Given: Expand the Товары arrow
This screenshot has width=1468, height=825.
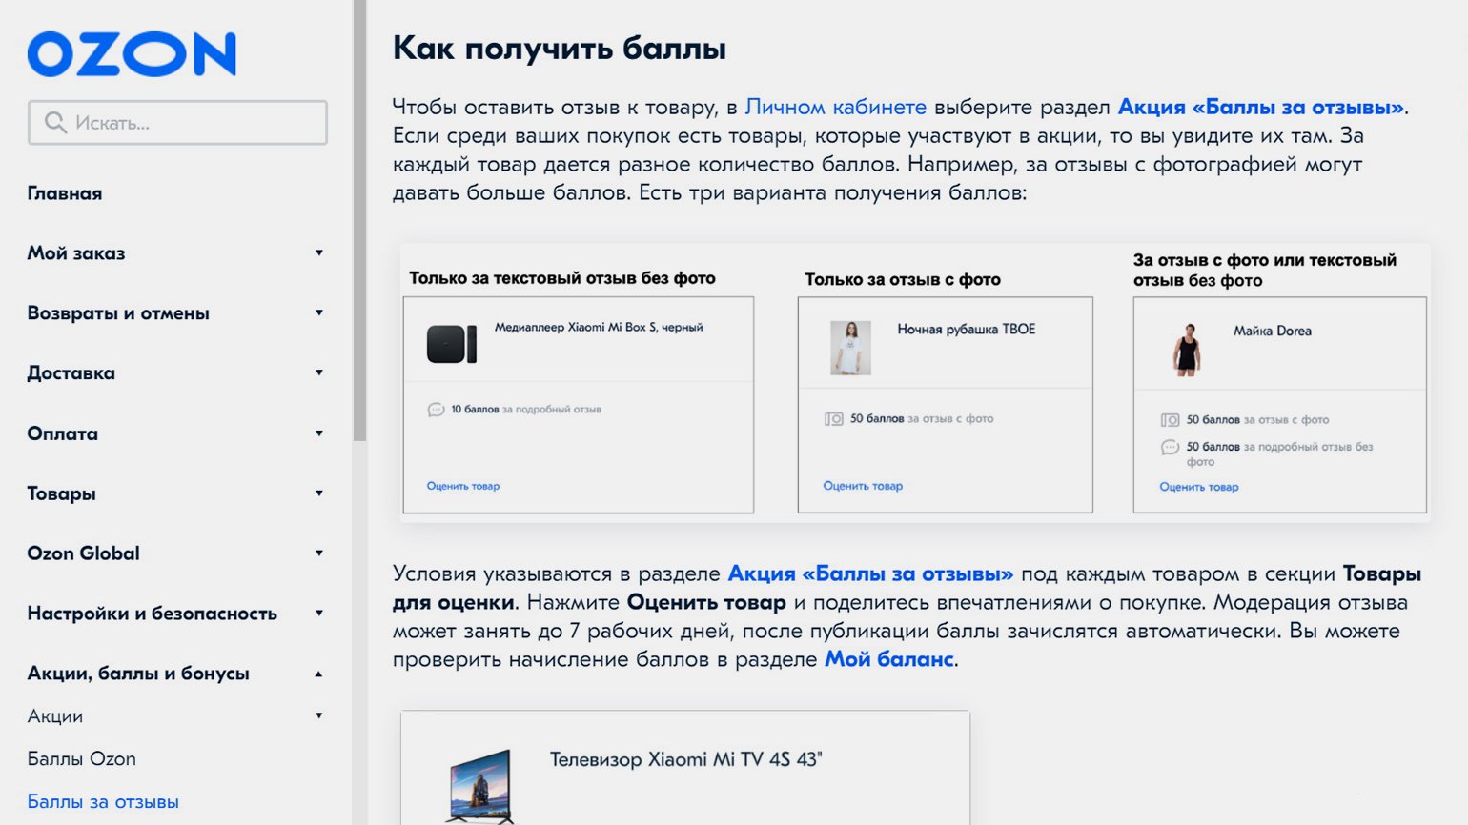Looking at the screenshot, I should point(319,493).
